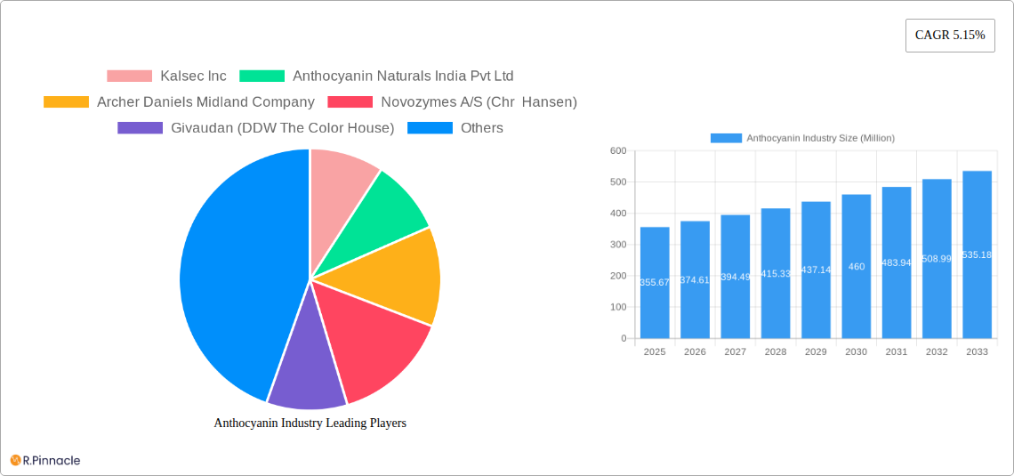
Task: Click the green Anthocyanin Naturals India legend swatch
Action: 262,76
